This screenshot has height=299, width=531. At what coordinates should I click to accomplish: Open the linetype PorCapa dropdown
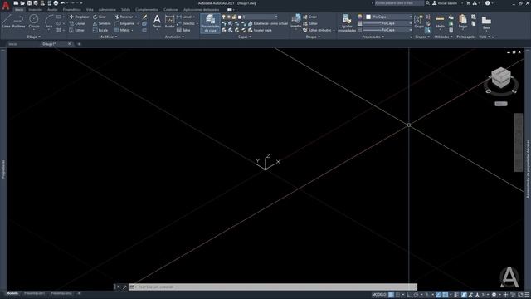(x=387, y=30)
